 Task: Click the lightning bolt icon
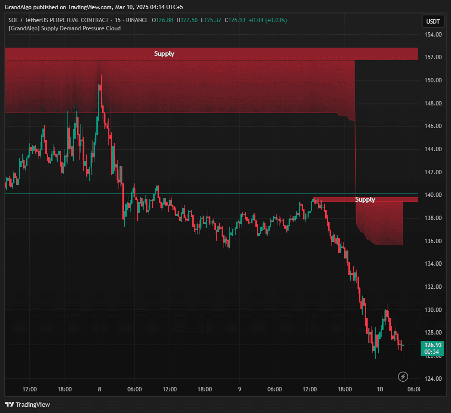pyautogui.click(x=404, y=376)
